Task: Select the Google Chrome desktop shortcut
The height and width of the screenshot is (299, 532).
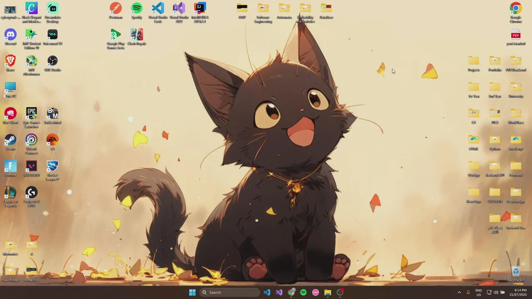Action: (x=516, y=12)
